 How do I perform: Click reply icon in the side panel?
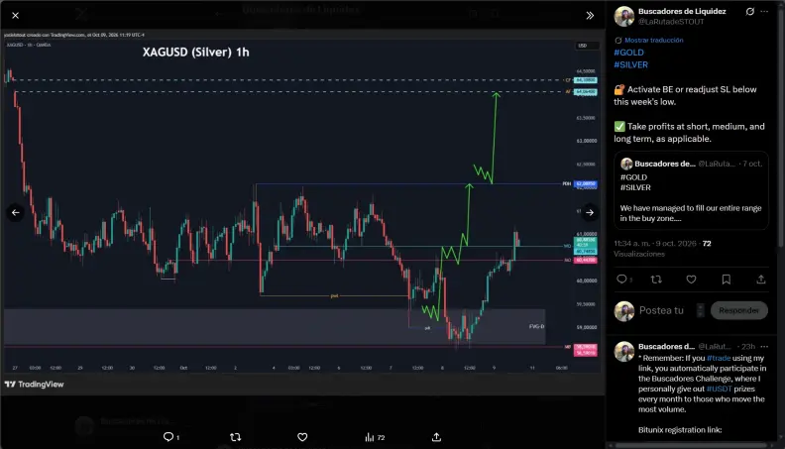621,280
